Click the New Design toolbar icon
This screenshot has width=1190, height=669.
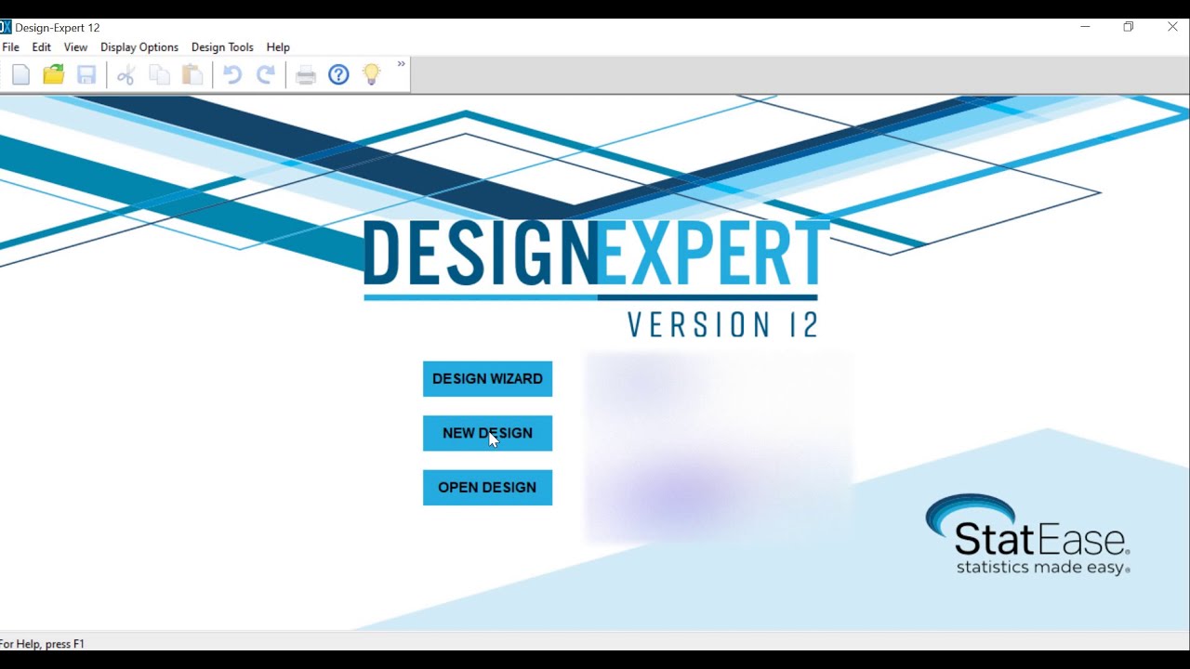click(x=20, y=75)
